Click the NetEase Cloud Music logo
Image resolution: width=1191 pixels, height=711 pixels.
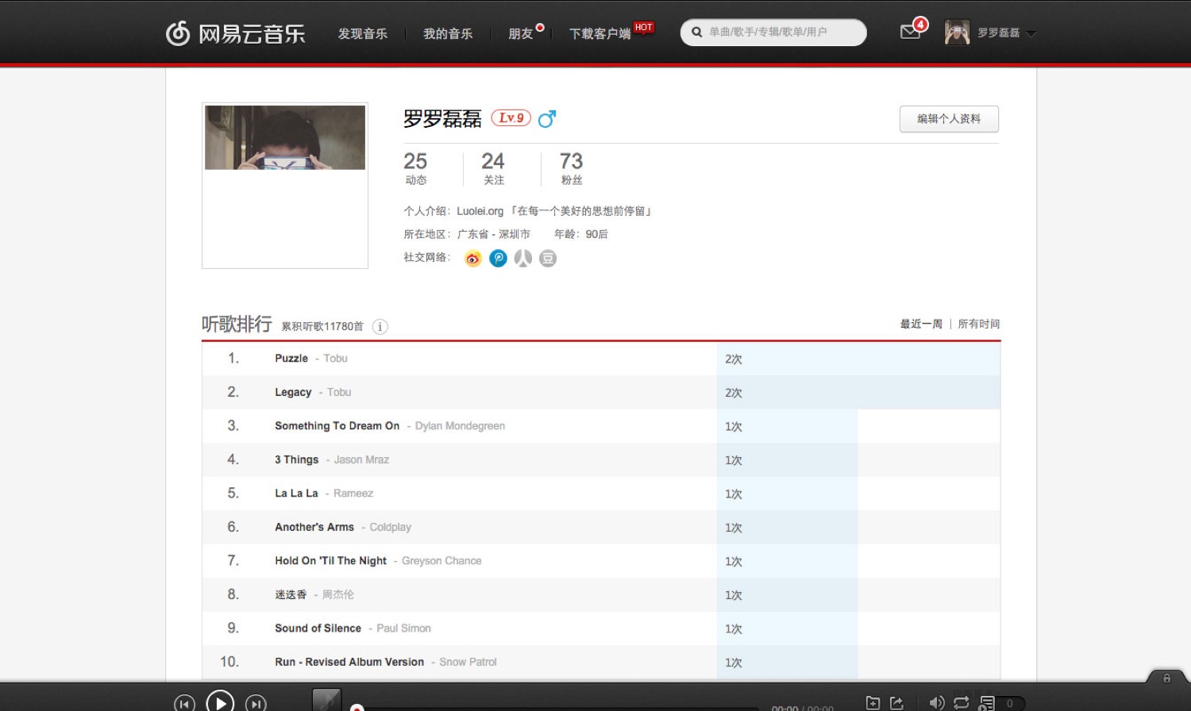point(235,33)
